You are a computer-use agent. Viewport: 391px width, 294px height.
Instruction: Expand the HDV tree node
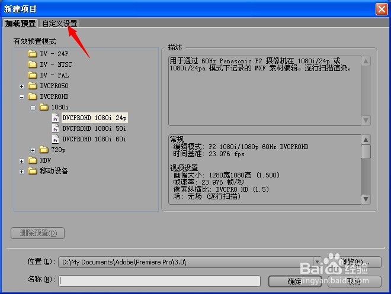click(x=22, y=161)
